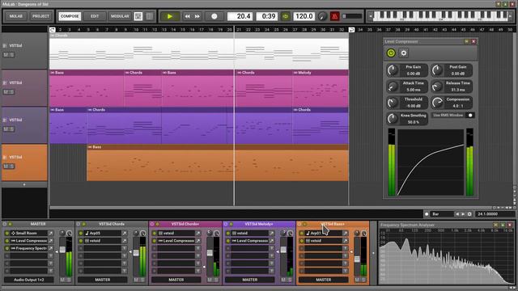Mute the VSTSid Bass+ mixer strip
The width and height of the screenshot is (518, 291).
[357, 280]
